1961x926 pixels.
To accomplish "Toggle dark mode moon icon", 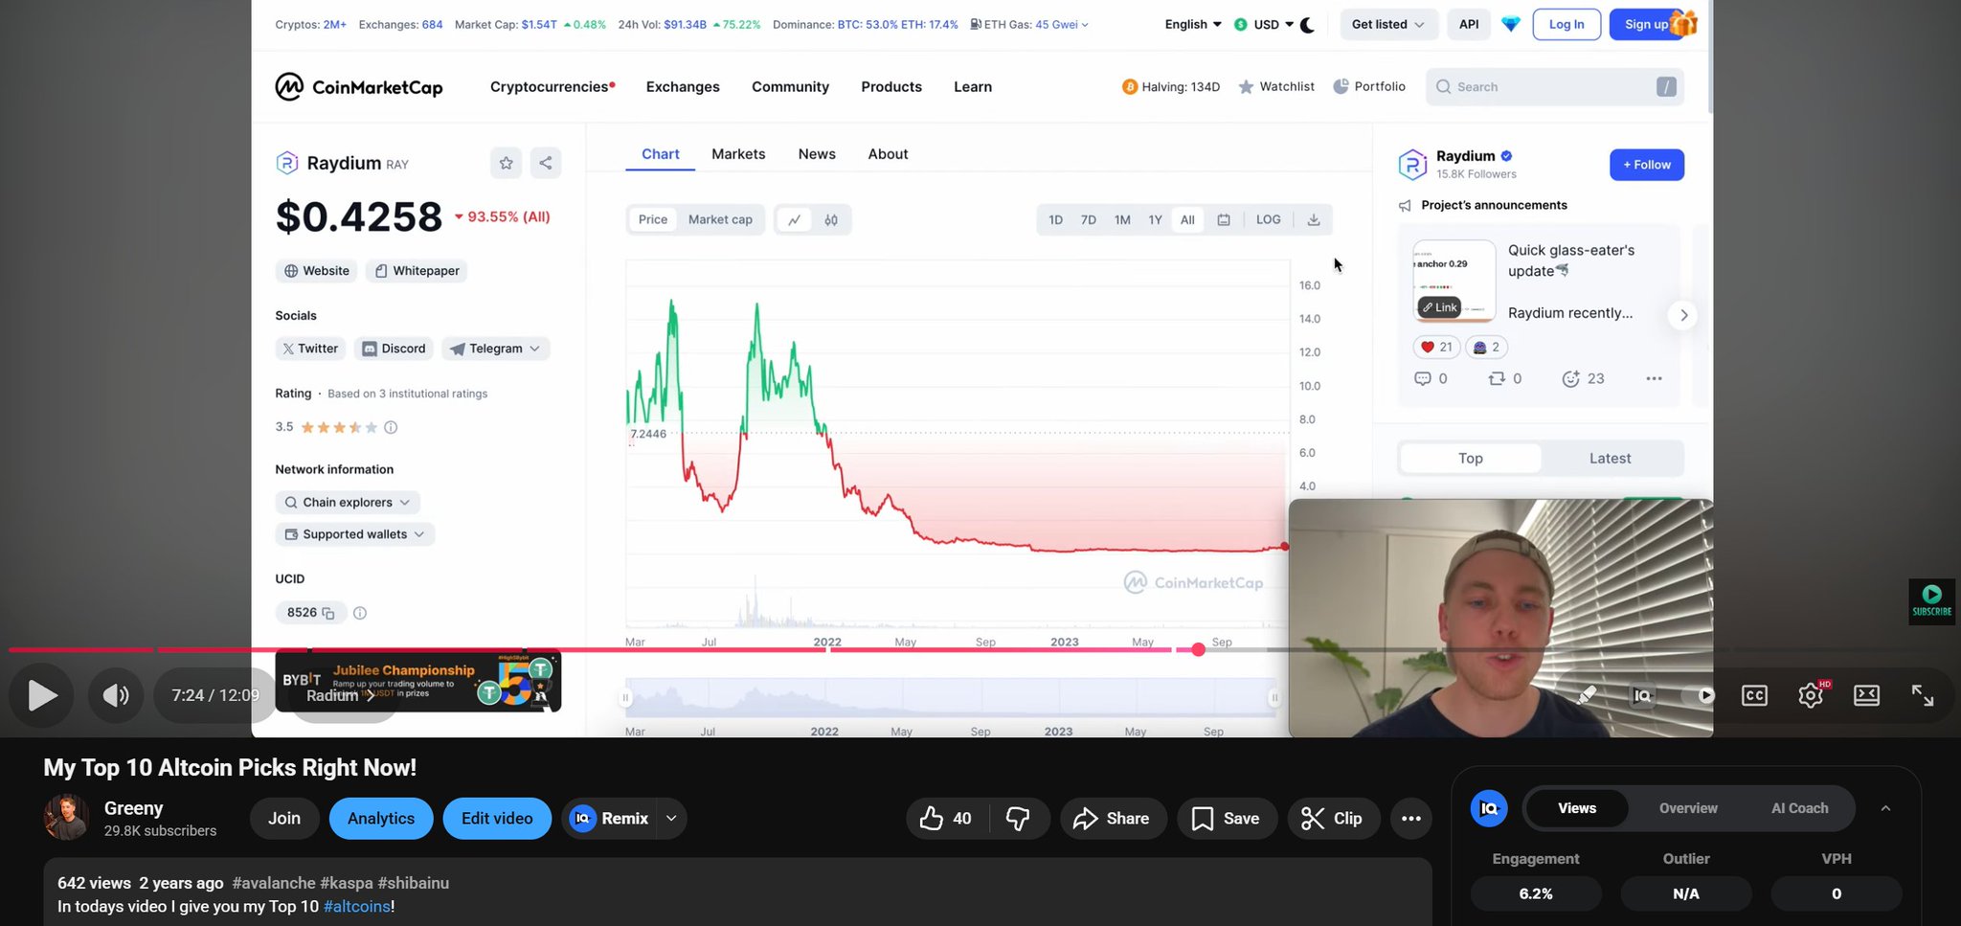I will (1307, 25).
